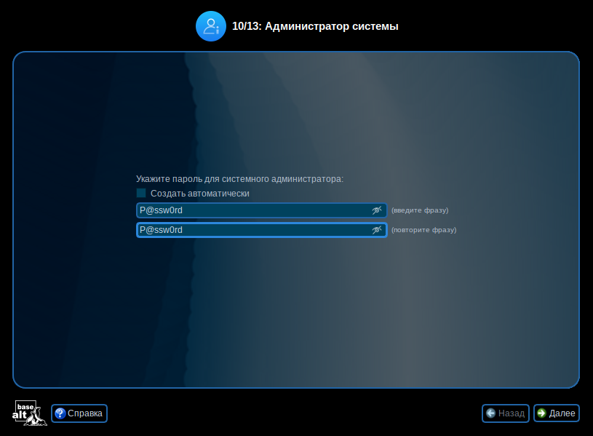Image resolution: width=593 pixels, height=436 pixels.
Task: Click 'Далее' button text label
Action: 562,413
